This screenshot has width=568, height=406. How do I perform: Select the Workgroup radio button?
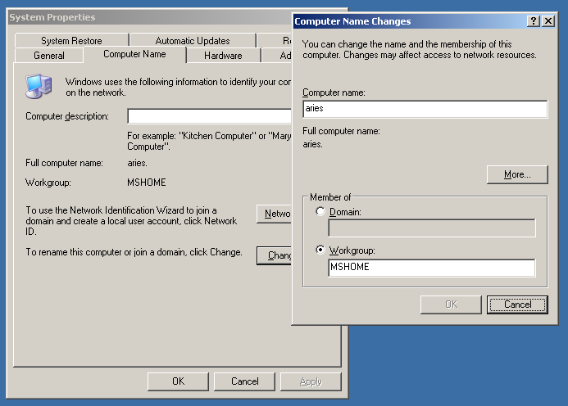[x=320, y=250]
